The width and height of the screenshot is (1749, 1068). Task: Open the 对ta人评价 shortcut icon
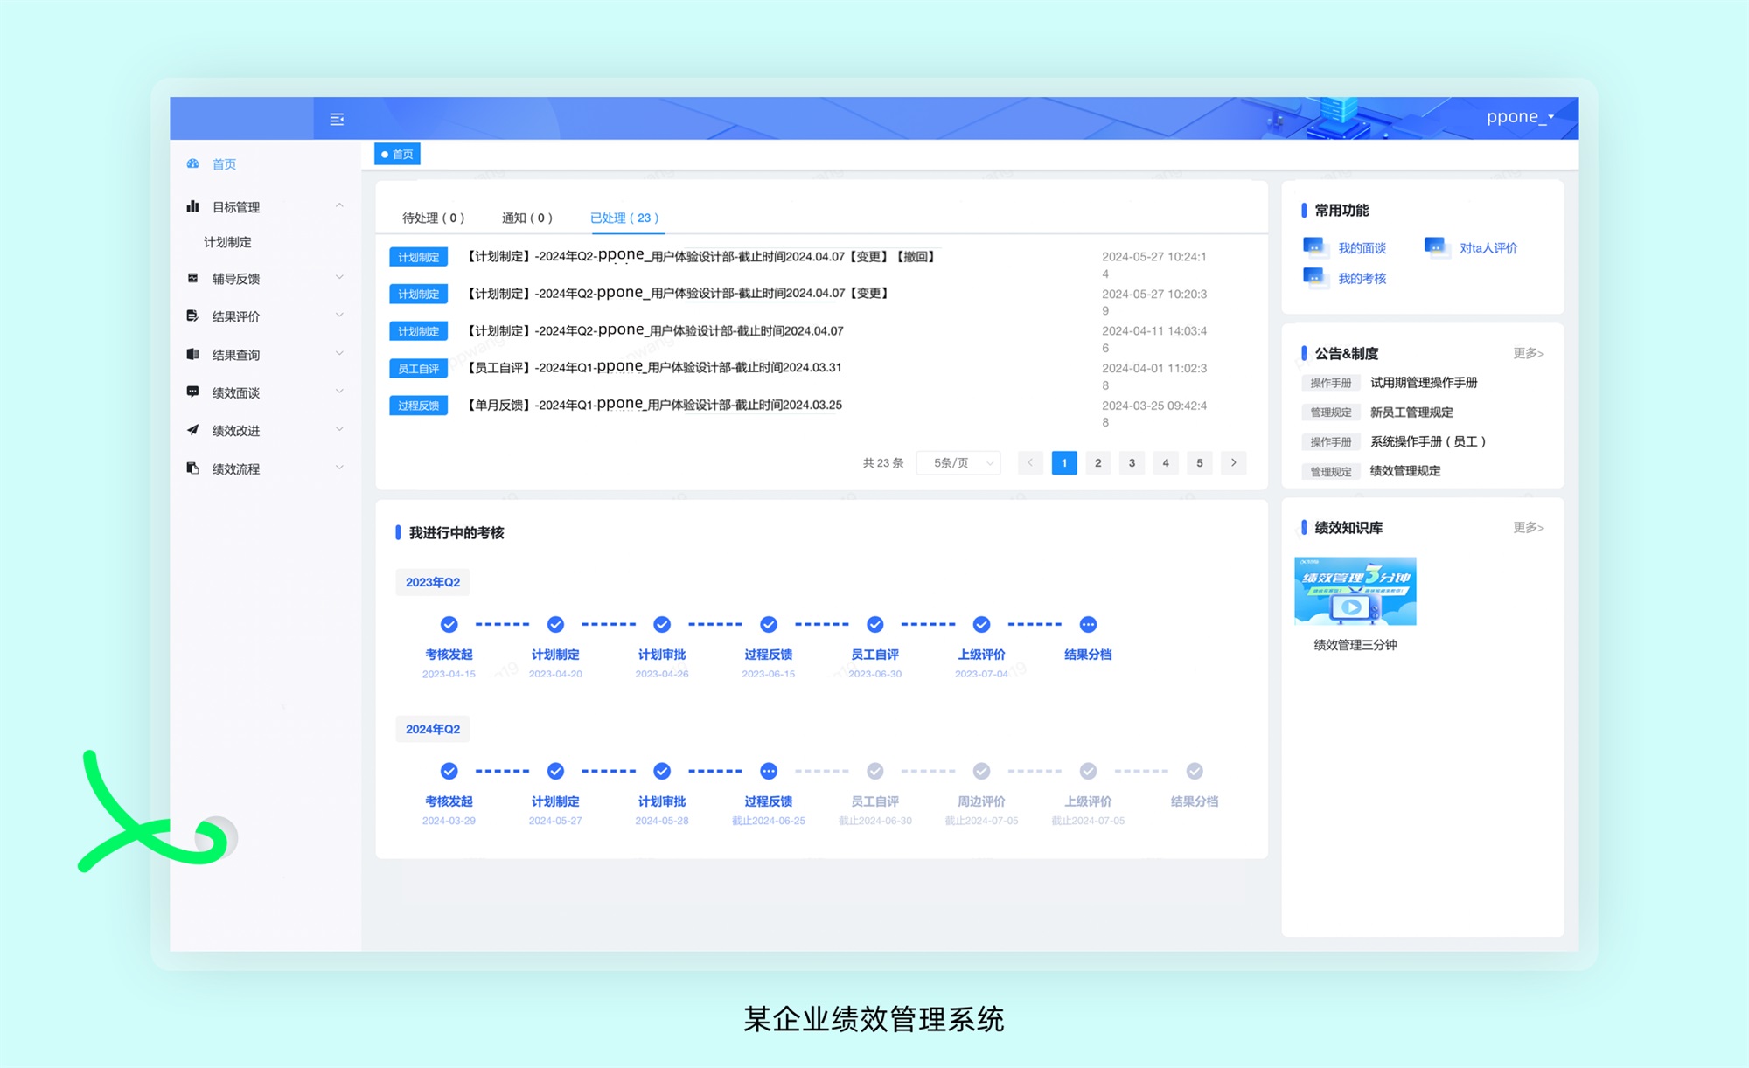pos(1436,247)
